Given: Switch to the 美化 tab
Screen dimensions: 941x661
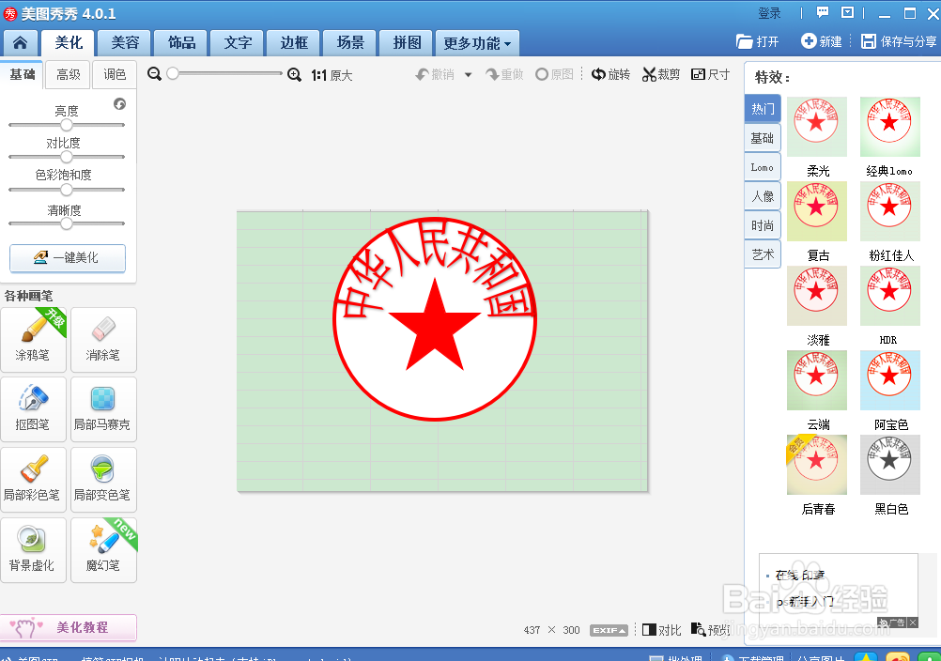Looking at the screenshot, I should [x=69, y=42].
